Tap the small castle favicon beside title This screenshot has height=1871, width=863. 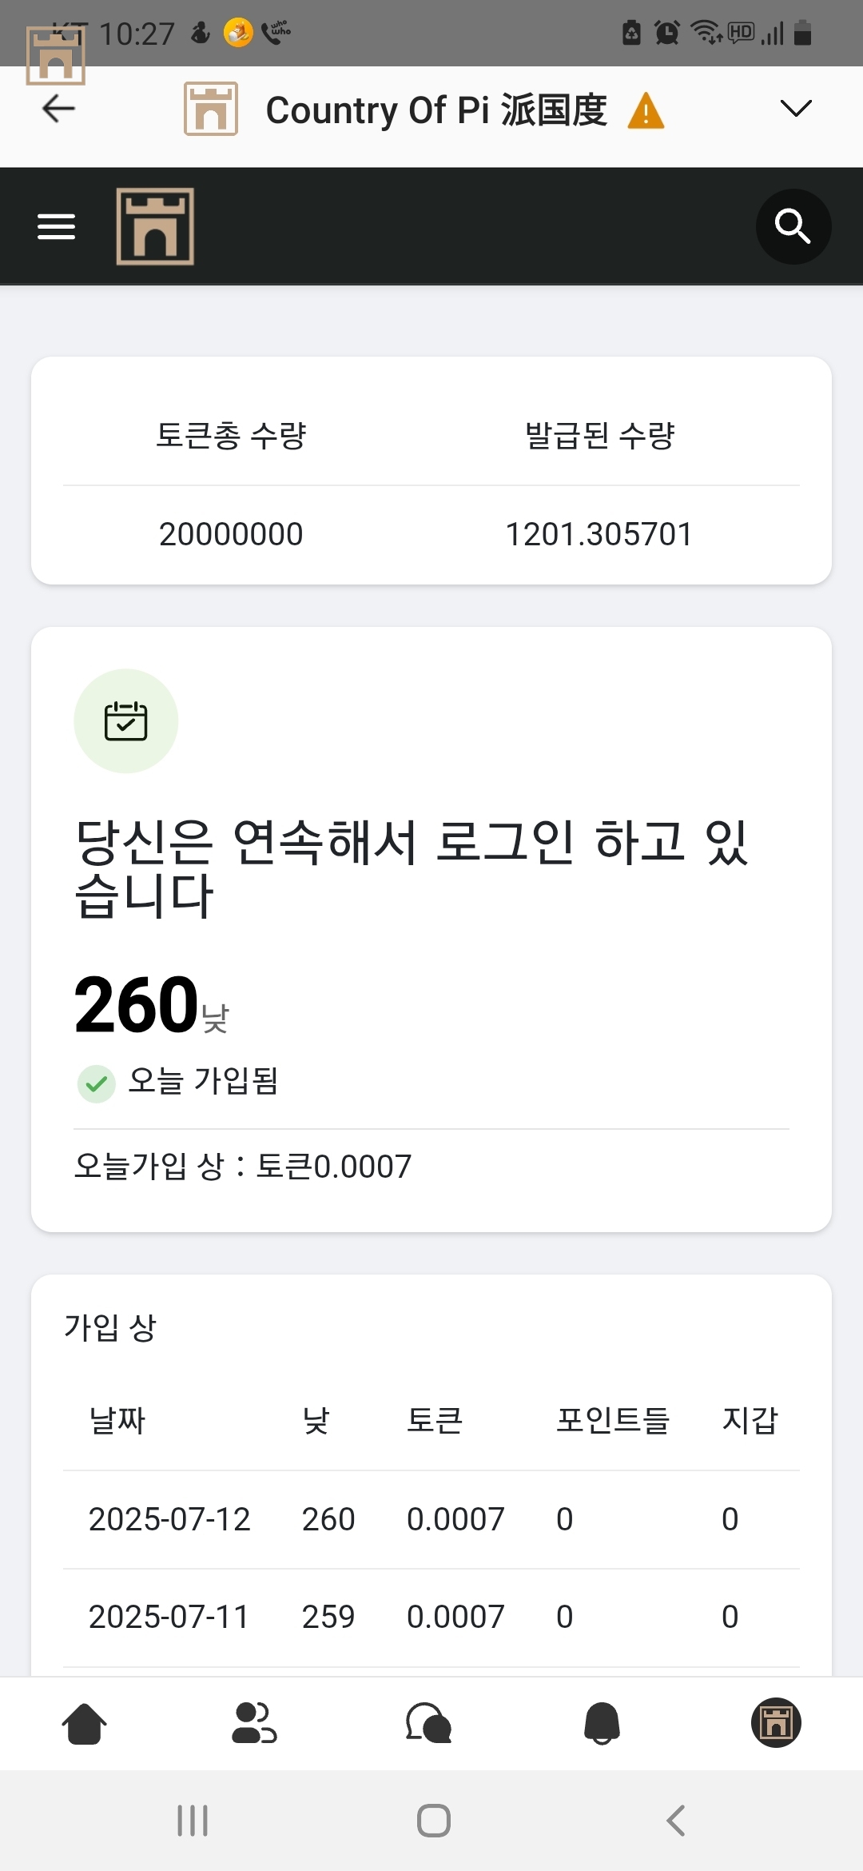point(211,109)
